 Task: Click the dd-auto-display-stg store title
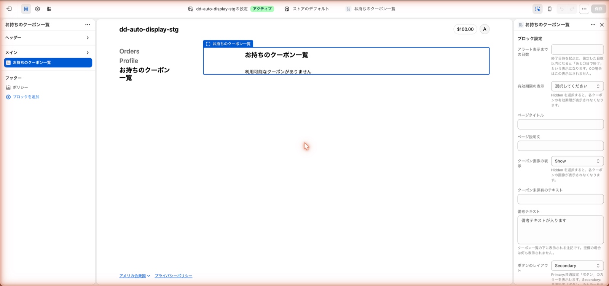(x=149, y=29)
